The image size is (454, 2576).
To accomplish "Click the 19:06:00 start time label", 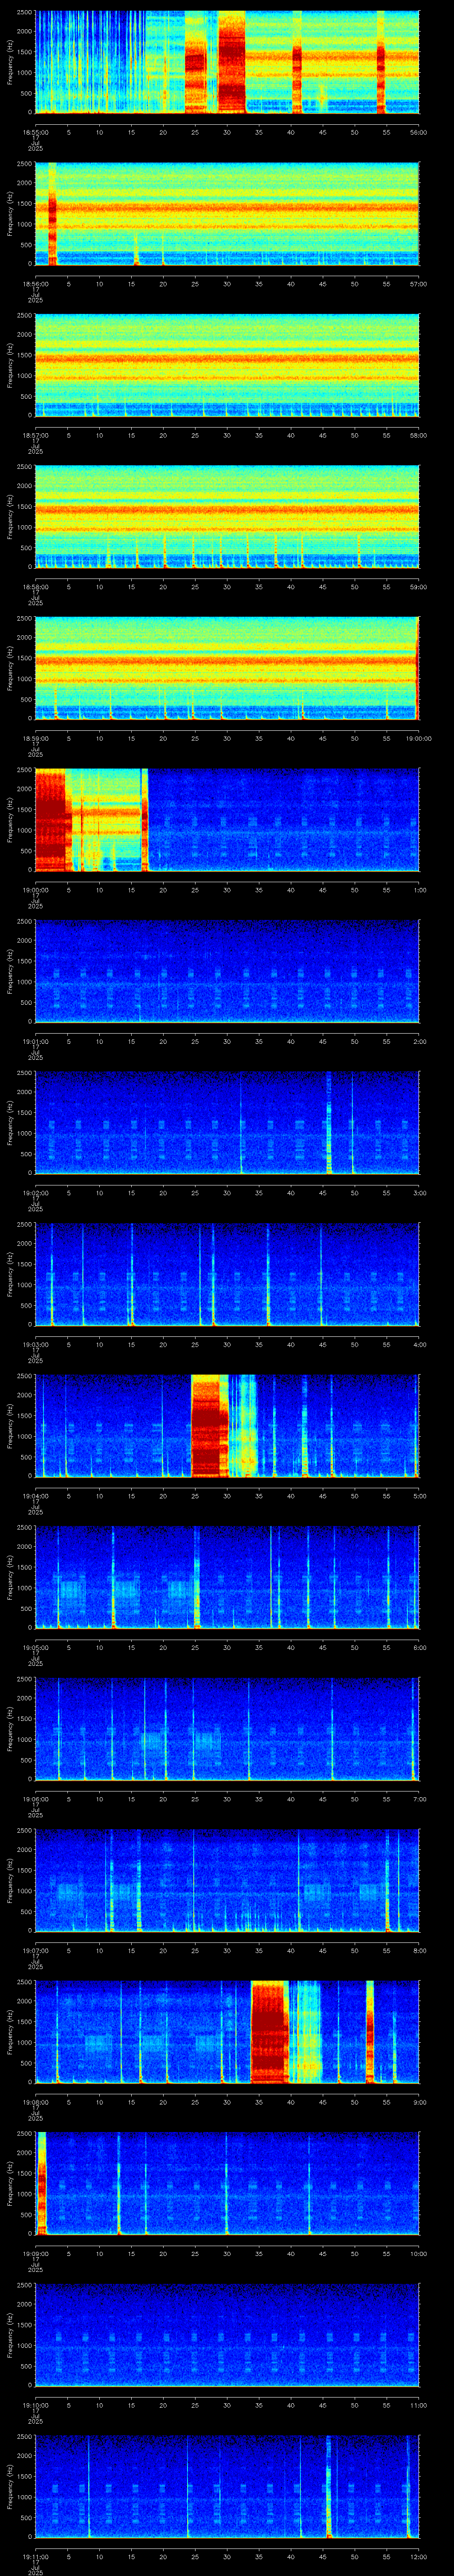I will [x=35, y=1799].
